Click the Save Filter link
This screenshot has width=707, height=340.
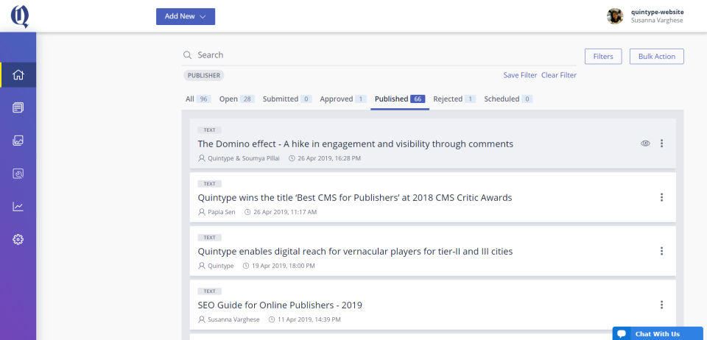click(520, 75)
